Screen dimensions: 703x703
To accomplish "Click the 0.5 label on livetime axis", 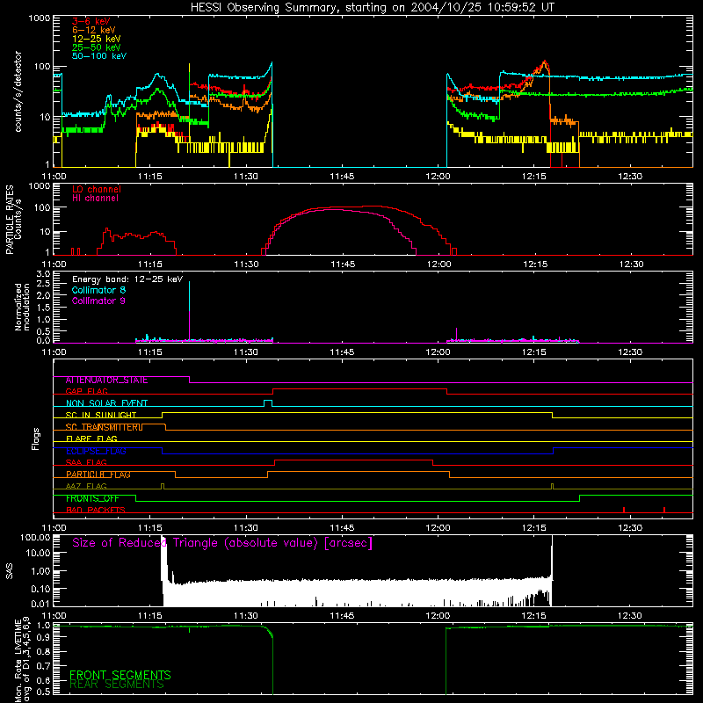I will tap(43, 692).
